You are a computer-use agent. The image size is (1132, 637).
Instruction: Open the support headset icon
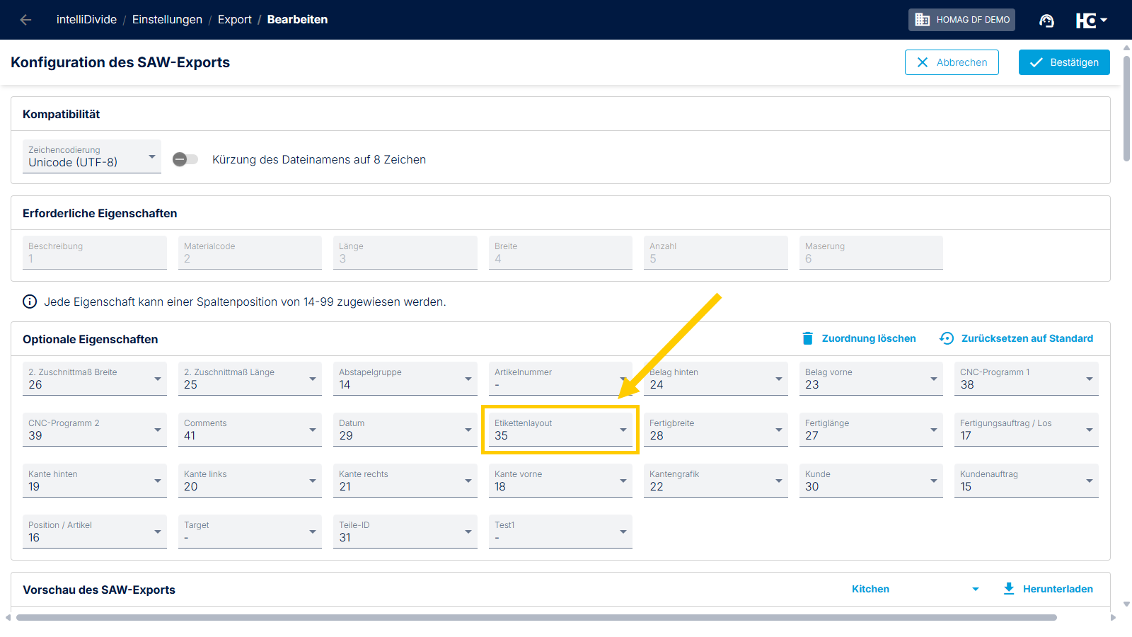click(1046, 21)
